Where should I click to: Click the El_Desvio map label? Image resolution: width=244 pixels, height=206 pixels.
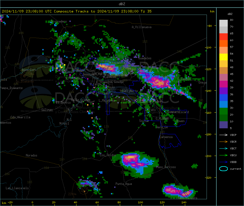click(x=63, y=103)
